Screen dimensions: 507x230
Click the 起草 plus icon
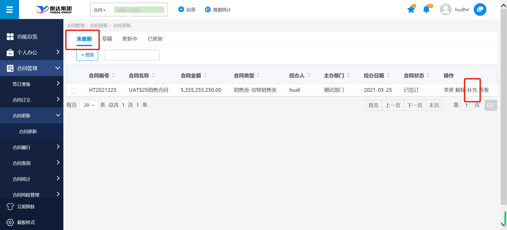[x=181, y=9]
